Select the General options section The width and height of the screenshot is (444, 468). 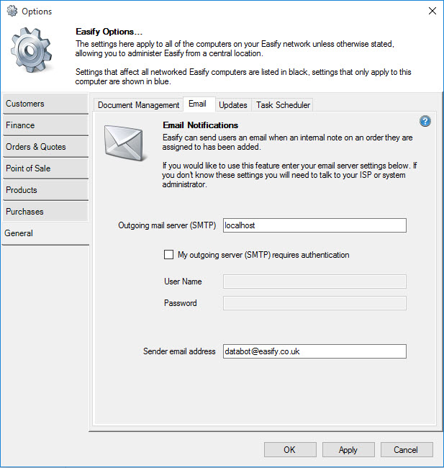pyautogui.click(x=45, y=233)
